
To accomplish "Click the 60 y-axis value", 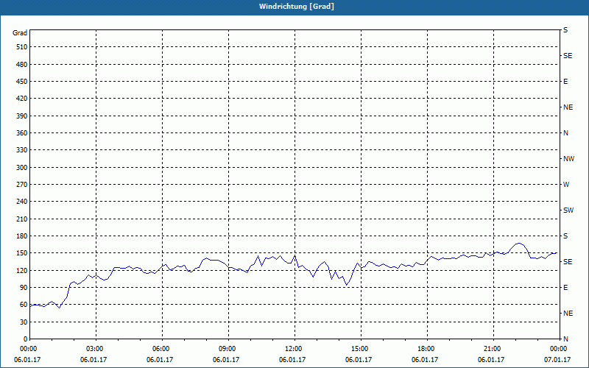I will click(x=24, y=305).
